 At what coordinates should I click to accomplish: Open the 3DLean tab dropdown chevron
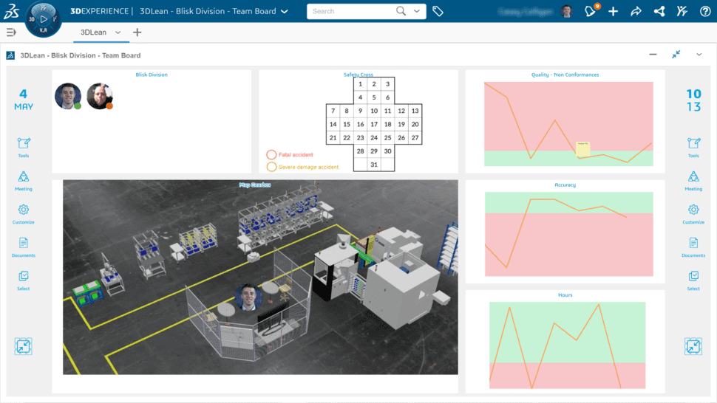(x=118, y=32)
